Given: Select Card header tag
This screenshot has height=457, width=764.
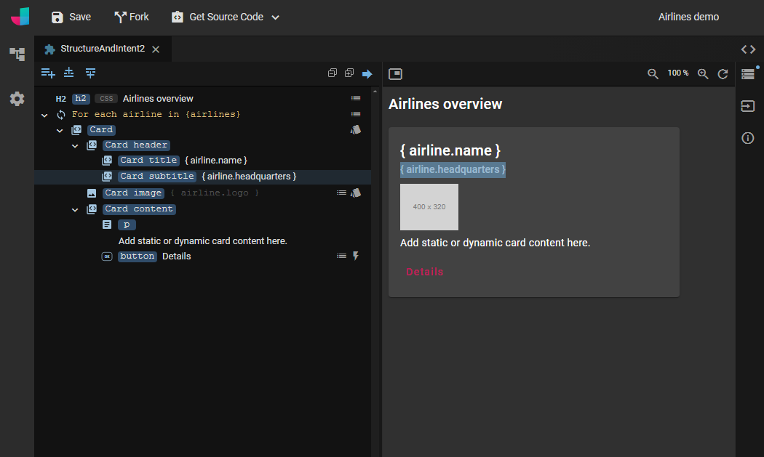Looking at the screenshot, I should pos(137,145).
